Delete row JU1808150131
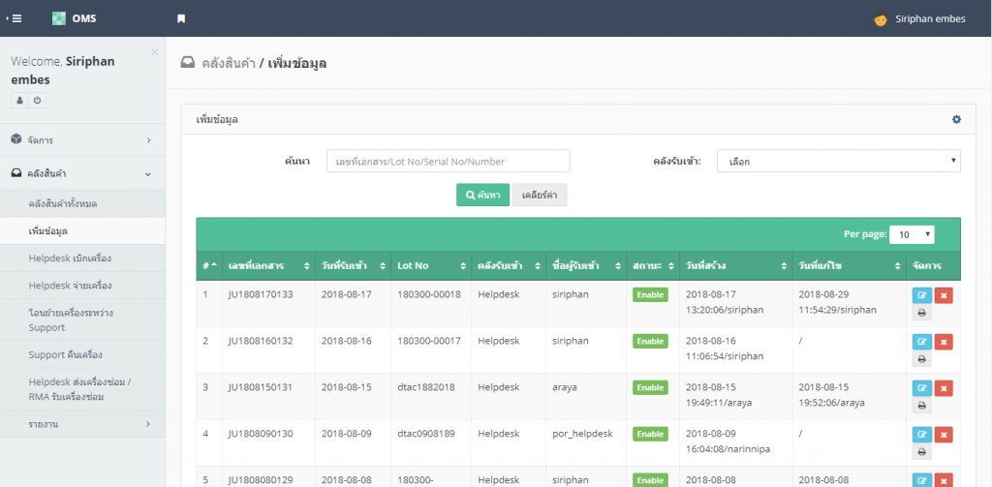The height and width of the screenshot is (487, 992). [944, 387]
